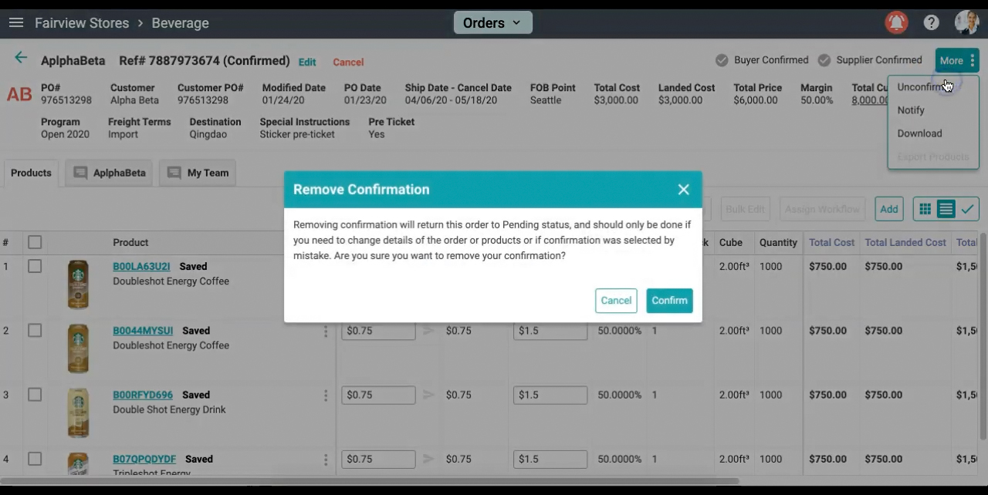This screenshot has width=988, height=495.
Task: Open product link B0044MYSUI
Action: point(143,331)
